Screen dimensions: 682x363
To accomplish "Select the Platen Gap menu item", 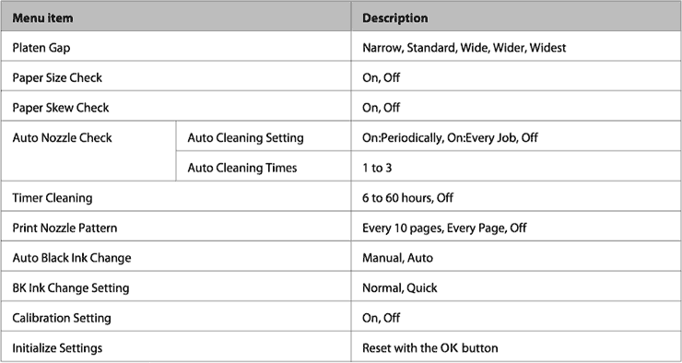I will (41, 47).
